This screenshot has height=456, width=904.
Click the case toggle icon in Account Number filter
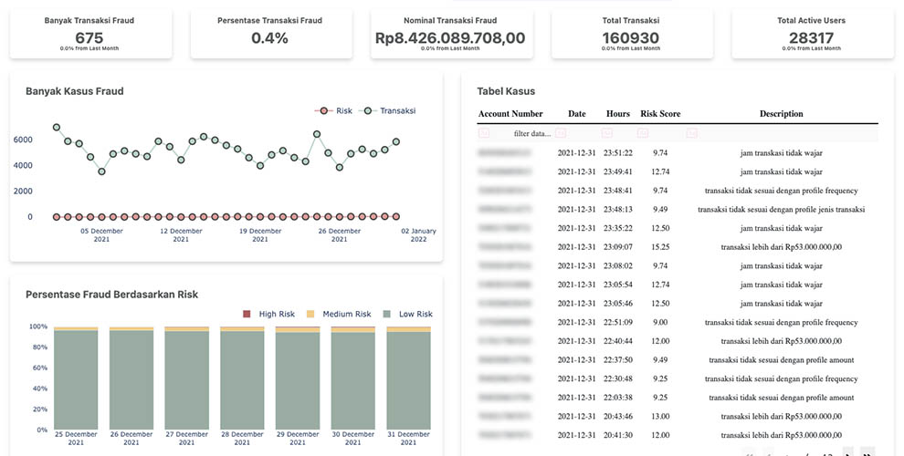coord(484,133)
